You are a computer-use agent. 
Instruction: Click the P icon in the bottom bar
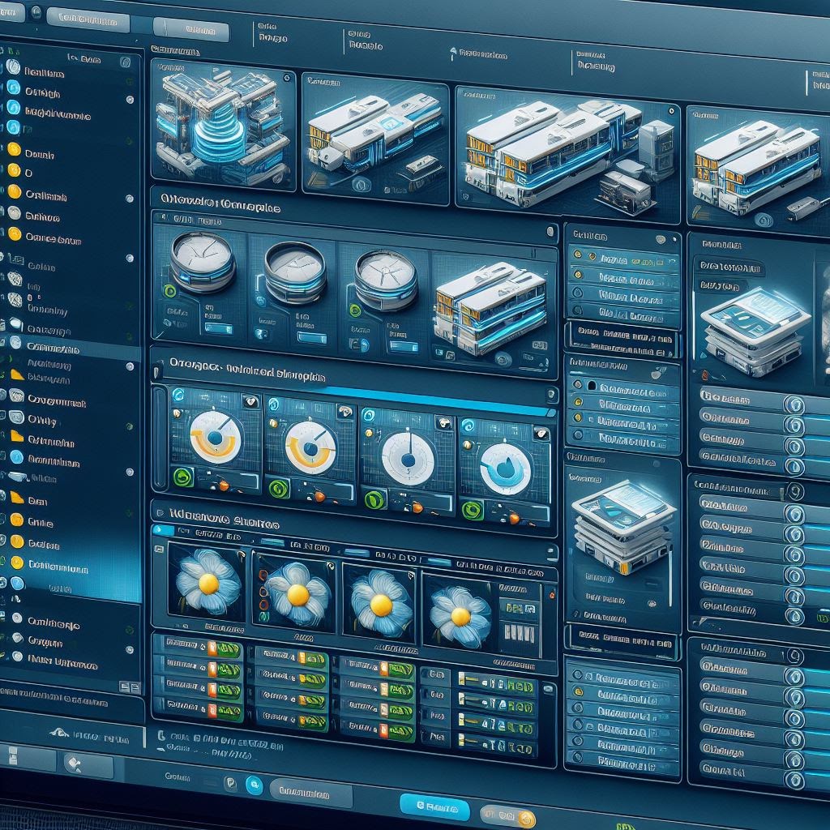tap(230, 783)
